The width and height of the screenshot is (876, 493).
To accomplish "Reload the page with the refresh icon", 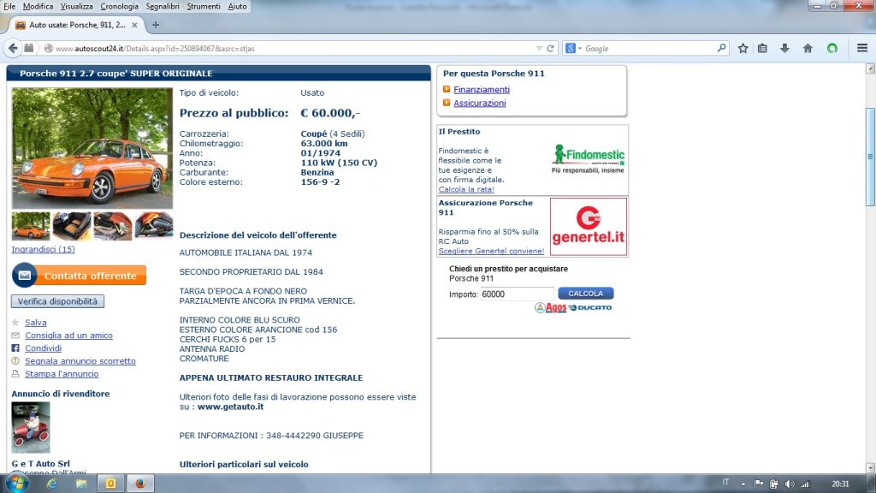I will point(550,49).
